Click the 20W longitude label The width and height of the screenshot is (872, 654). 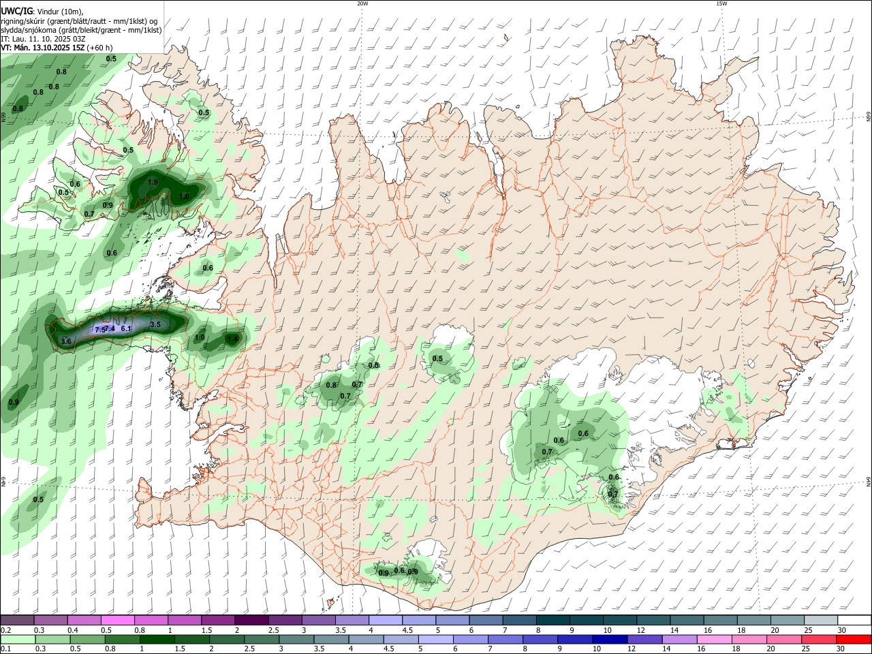coord(362,3)
